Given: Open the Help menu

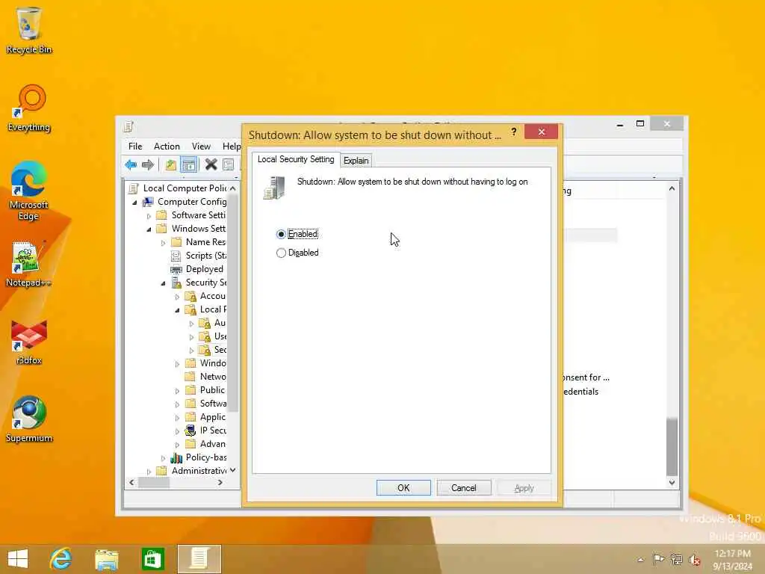Looking at the screenshot, I should tap(232, 146).
